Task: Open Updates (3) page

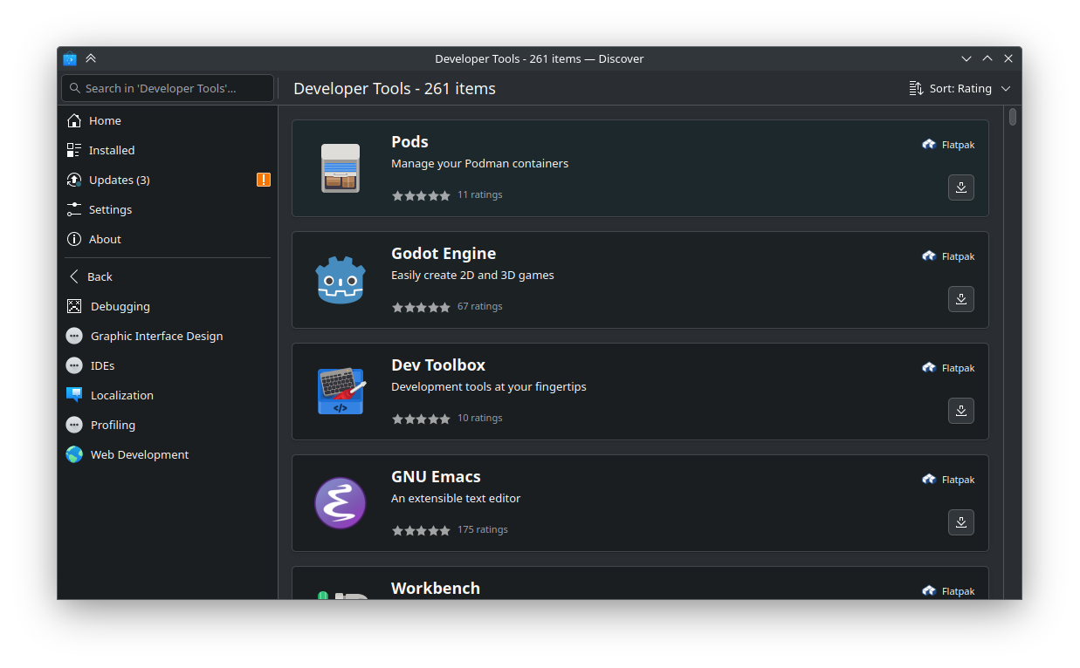Action: pos(168,181)
